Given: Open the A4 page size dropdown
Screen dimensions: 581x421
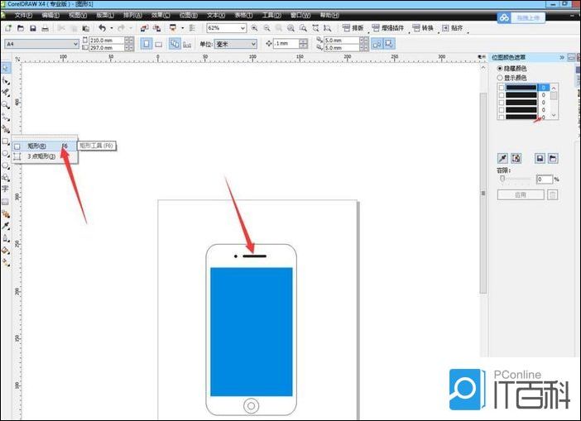Looking at the screenshot, I should 75,43.
